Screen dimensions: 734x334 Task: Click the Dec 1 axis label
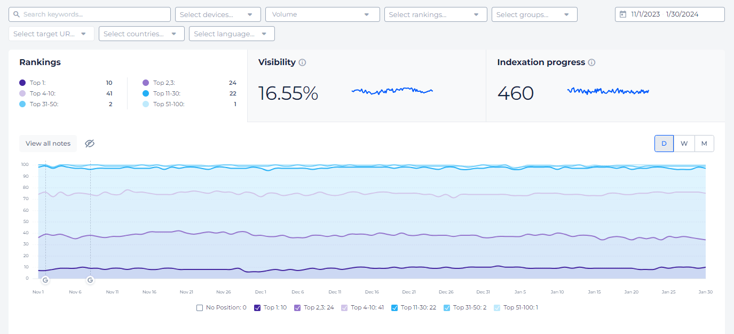click(261, 292)
